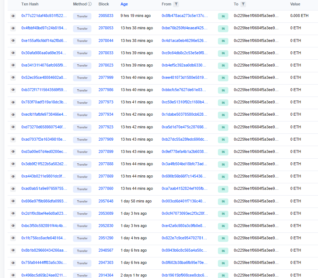This screenshot has width=318, height=278.
Task: Preview transaction 0x77c221daf48c931f522 with eye icon
Action: (13, 16)
